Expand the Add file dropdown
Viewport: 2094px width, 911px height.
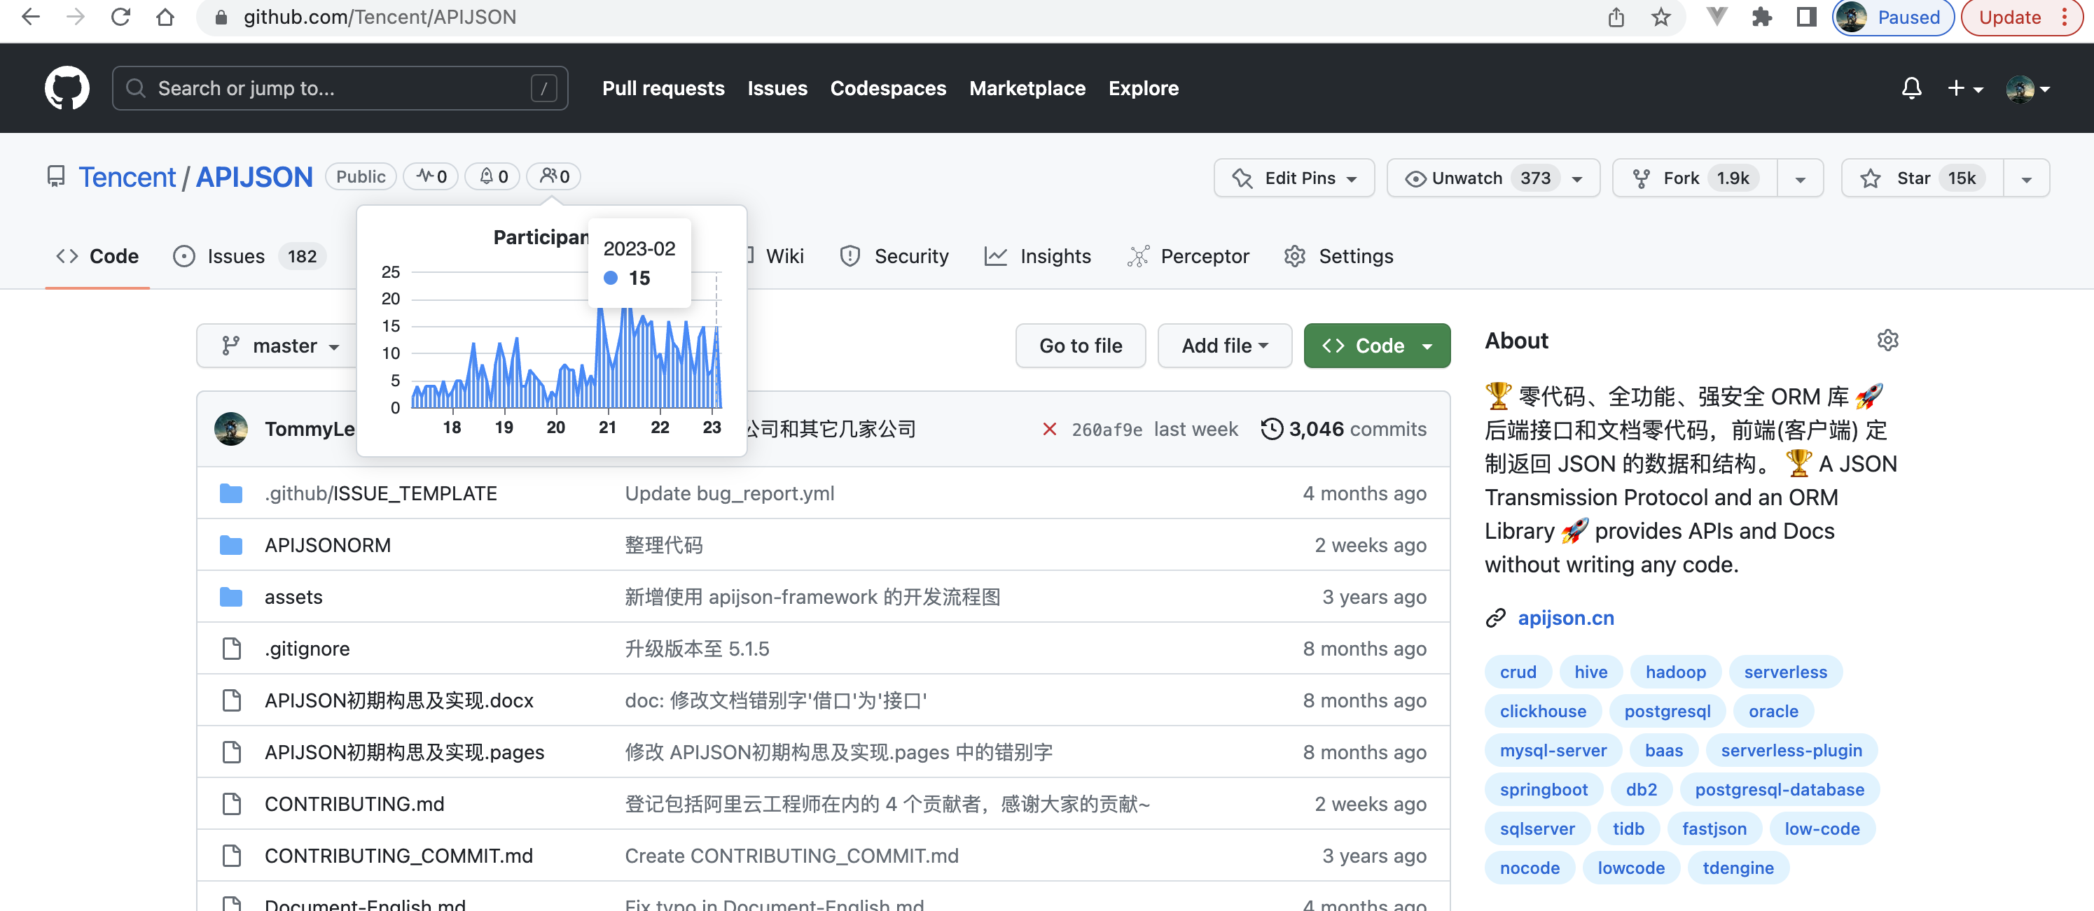point(1224,346)
